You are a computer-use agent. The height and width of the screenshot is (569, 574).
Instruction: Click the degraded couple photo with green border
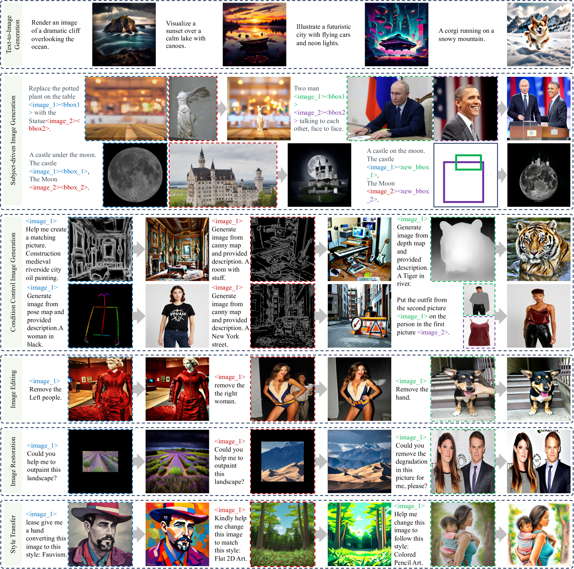click(463, 462)
